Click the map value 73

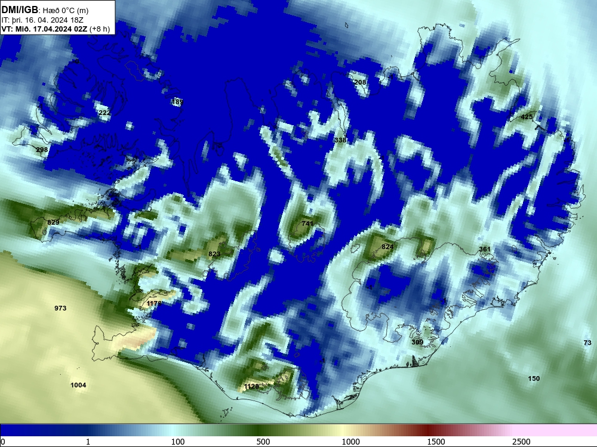(587, 343)
